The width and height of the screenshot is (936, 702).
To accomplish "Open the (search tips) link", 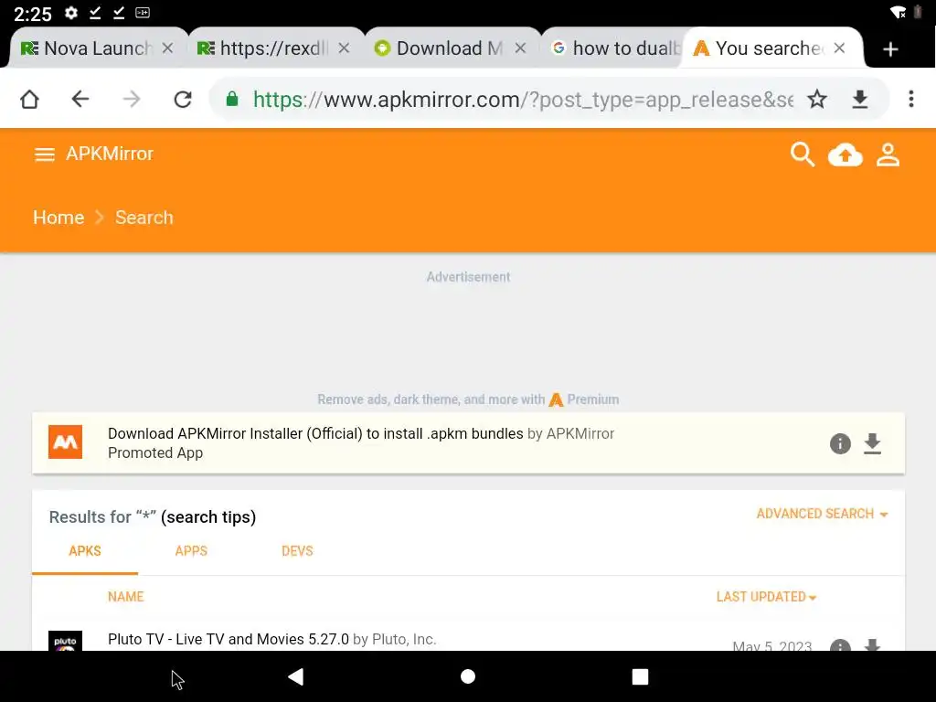I will click(208, 517).
